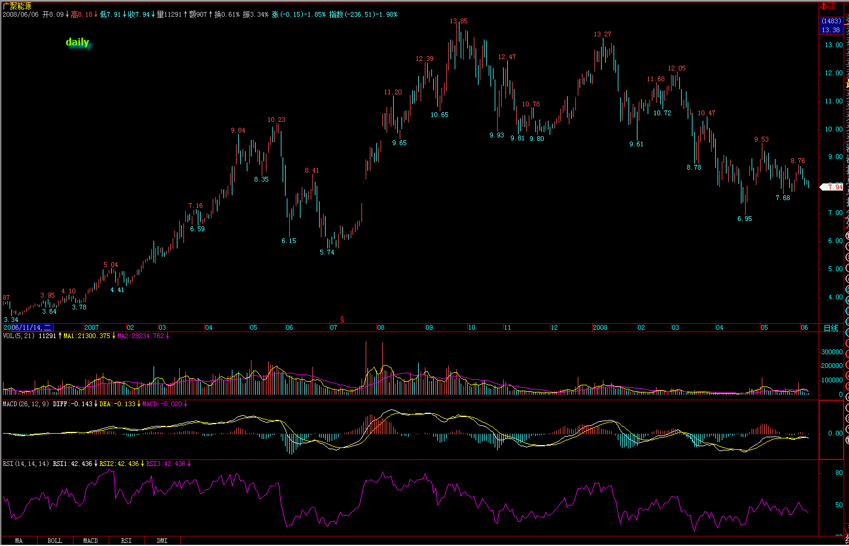Click the 2008 year marker on time axis
Image resolution: width=849 pixels, height=546 pixels.
click(x=600, y=327)
